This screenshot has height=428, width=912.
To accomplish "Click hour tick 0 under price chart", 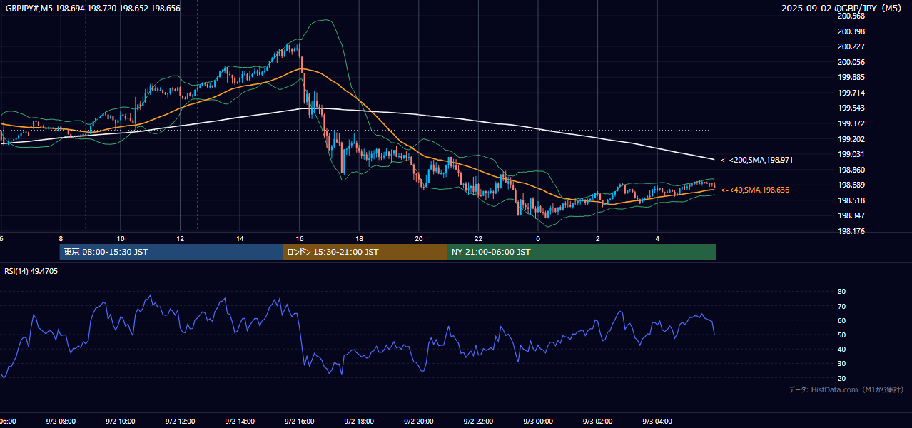I will (538, 238).
